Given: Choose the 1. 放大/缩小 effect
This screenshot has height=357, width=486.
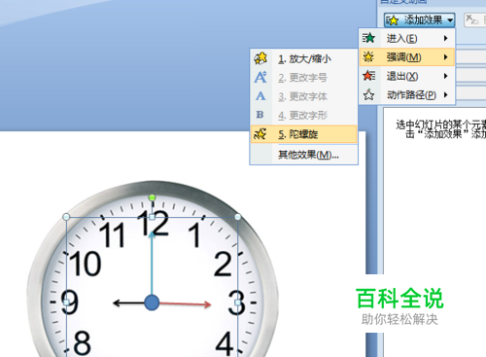Looking at the screenshot, I should coord(304,58).
